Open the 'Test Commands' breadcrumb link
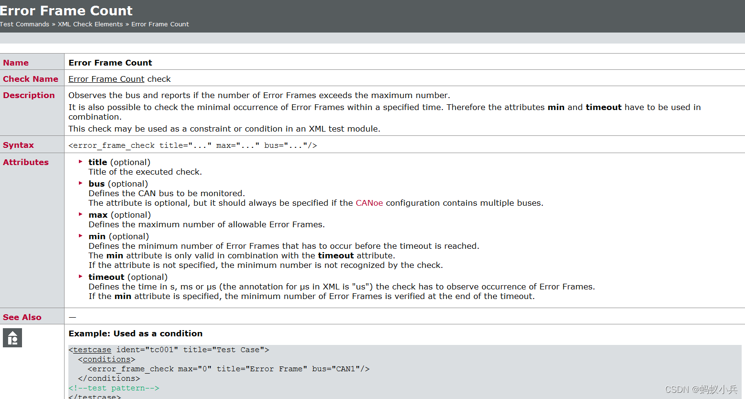Image resolution: width=745 pixels, height=399 pixels. click(24, 24)
